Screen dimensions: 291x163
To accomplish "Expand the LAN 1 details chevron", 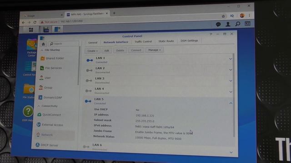I will coord(231,59).
